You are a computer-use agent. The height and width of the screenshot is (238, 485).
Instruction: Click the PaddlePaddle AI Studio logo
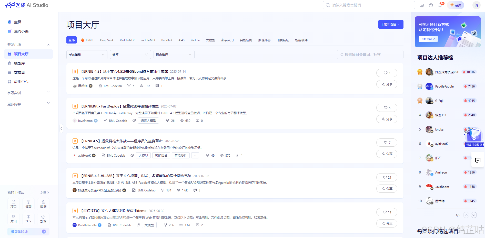(27, 5)
